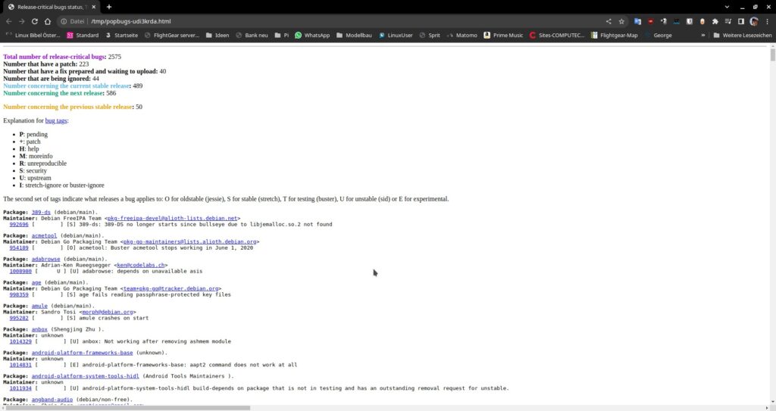Open the tab search chevron
Image resolution: width=776 pixels, height=411 pixels.
coord(727,7)
